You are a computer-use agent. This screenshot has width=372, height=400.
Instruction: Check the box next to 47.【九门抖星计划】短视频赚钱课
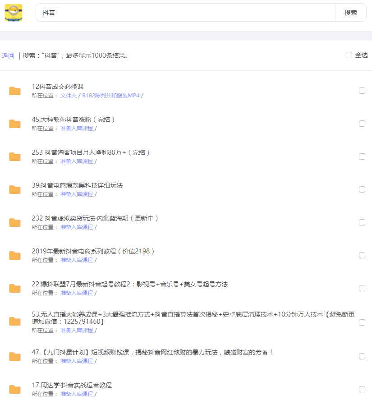[x=362, y=356]
